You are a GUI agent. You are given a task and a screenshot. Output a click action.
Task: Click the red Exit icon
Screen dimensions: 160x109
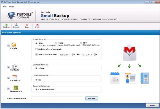(x=37, y=25)
